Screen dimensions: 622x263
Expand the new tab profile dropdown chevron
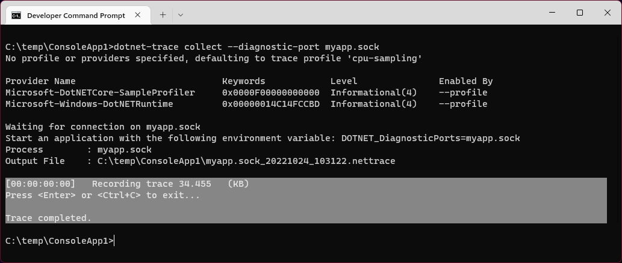click(181, 15)
